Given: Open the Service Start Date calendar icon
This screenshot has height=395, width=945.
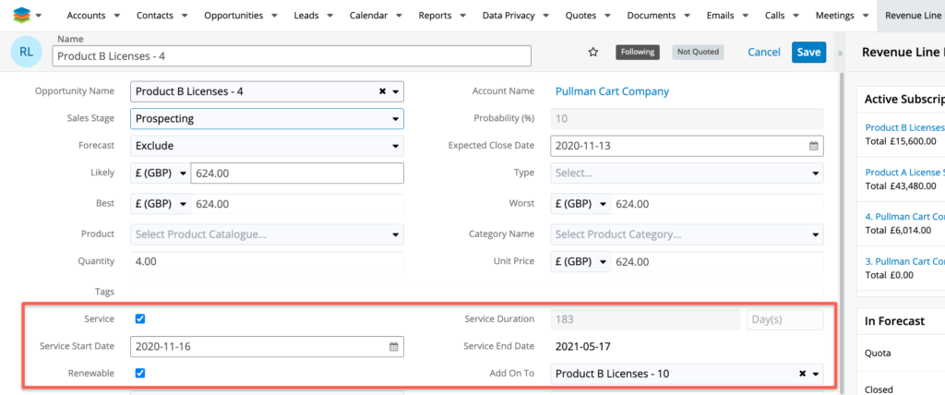Looking at the screenshot, I should pyautogui.click(x=393, y=347).
